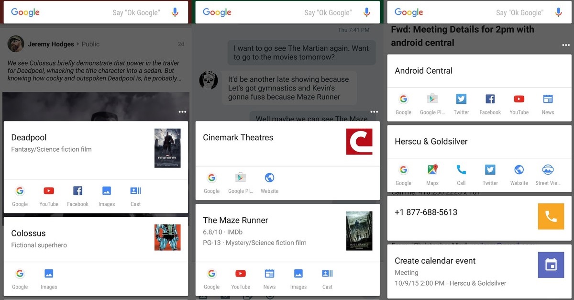Tap Call on Herscu & Goldsilver card
This screenshot has height=300, width=574.
[x=461, y=175]
